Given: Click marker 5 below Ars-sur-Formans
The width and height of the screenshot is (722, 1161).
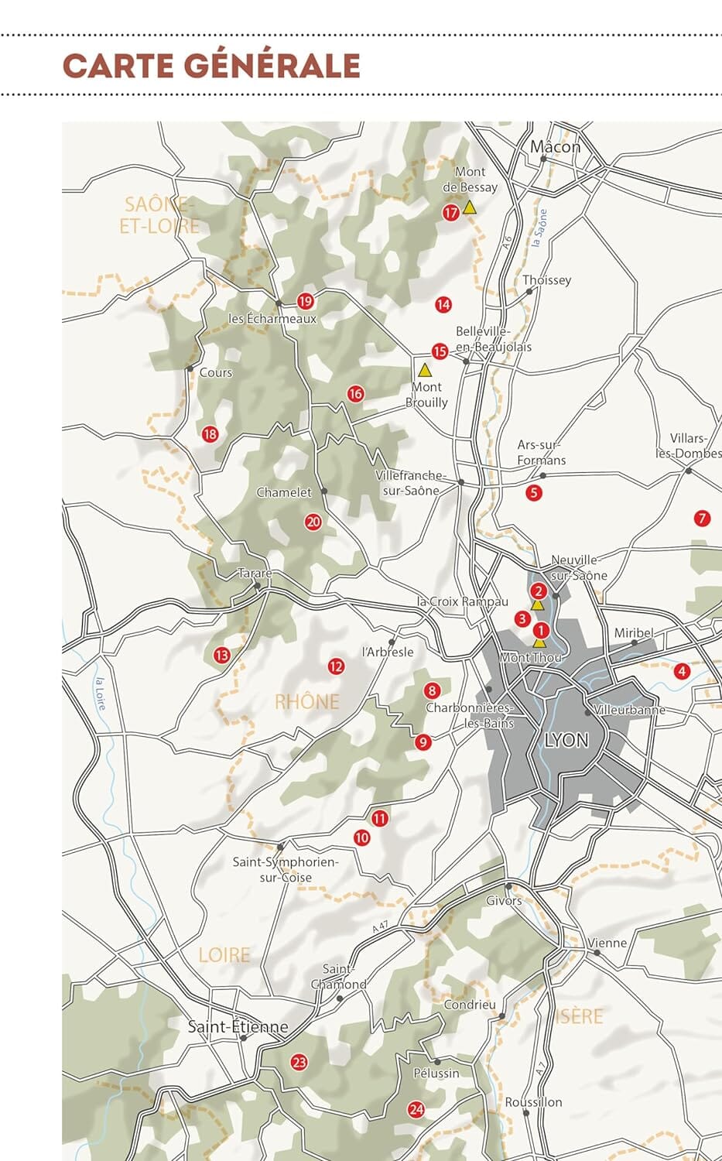Looking at the screenshot, I should coord(535,491).
